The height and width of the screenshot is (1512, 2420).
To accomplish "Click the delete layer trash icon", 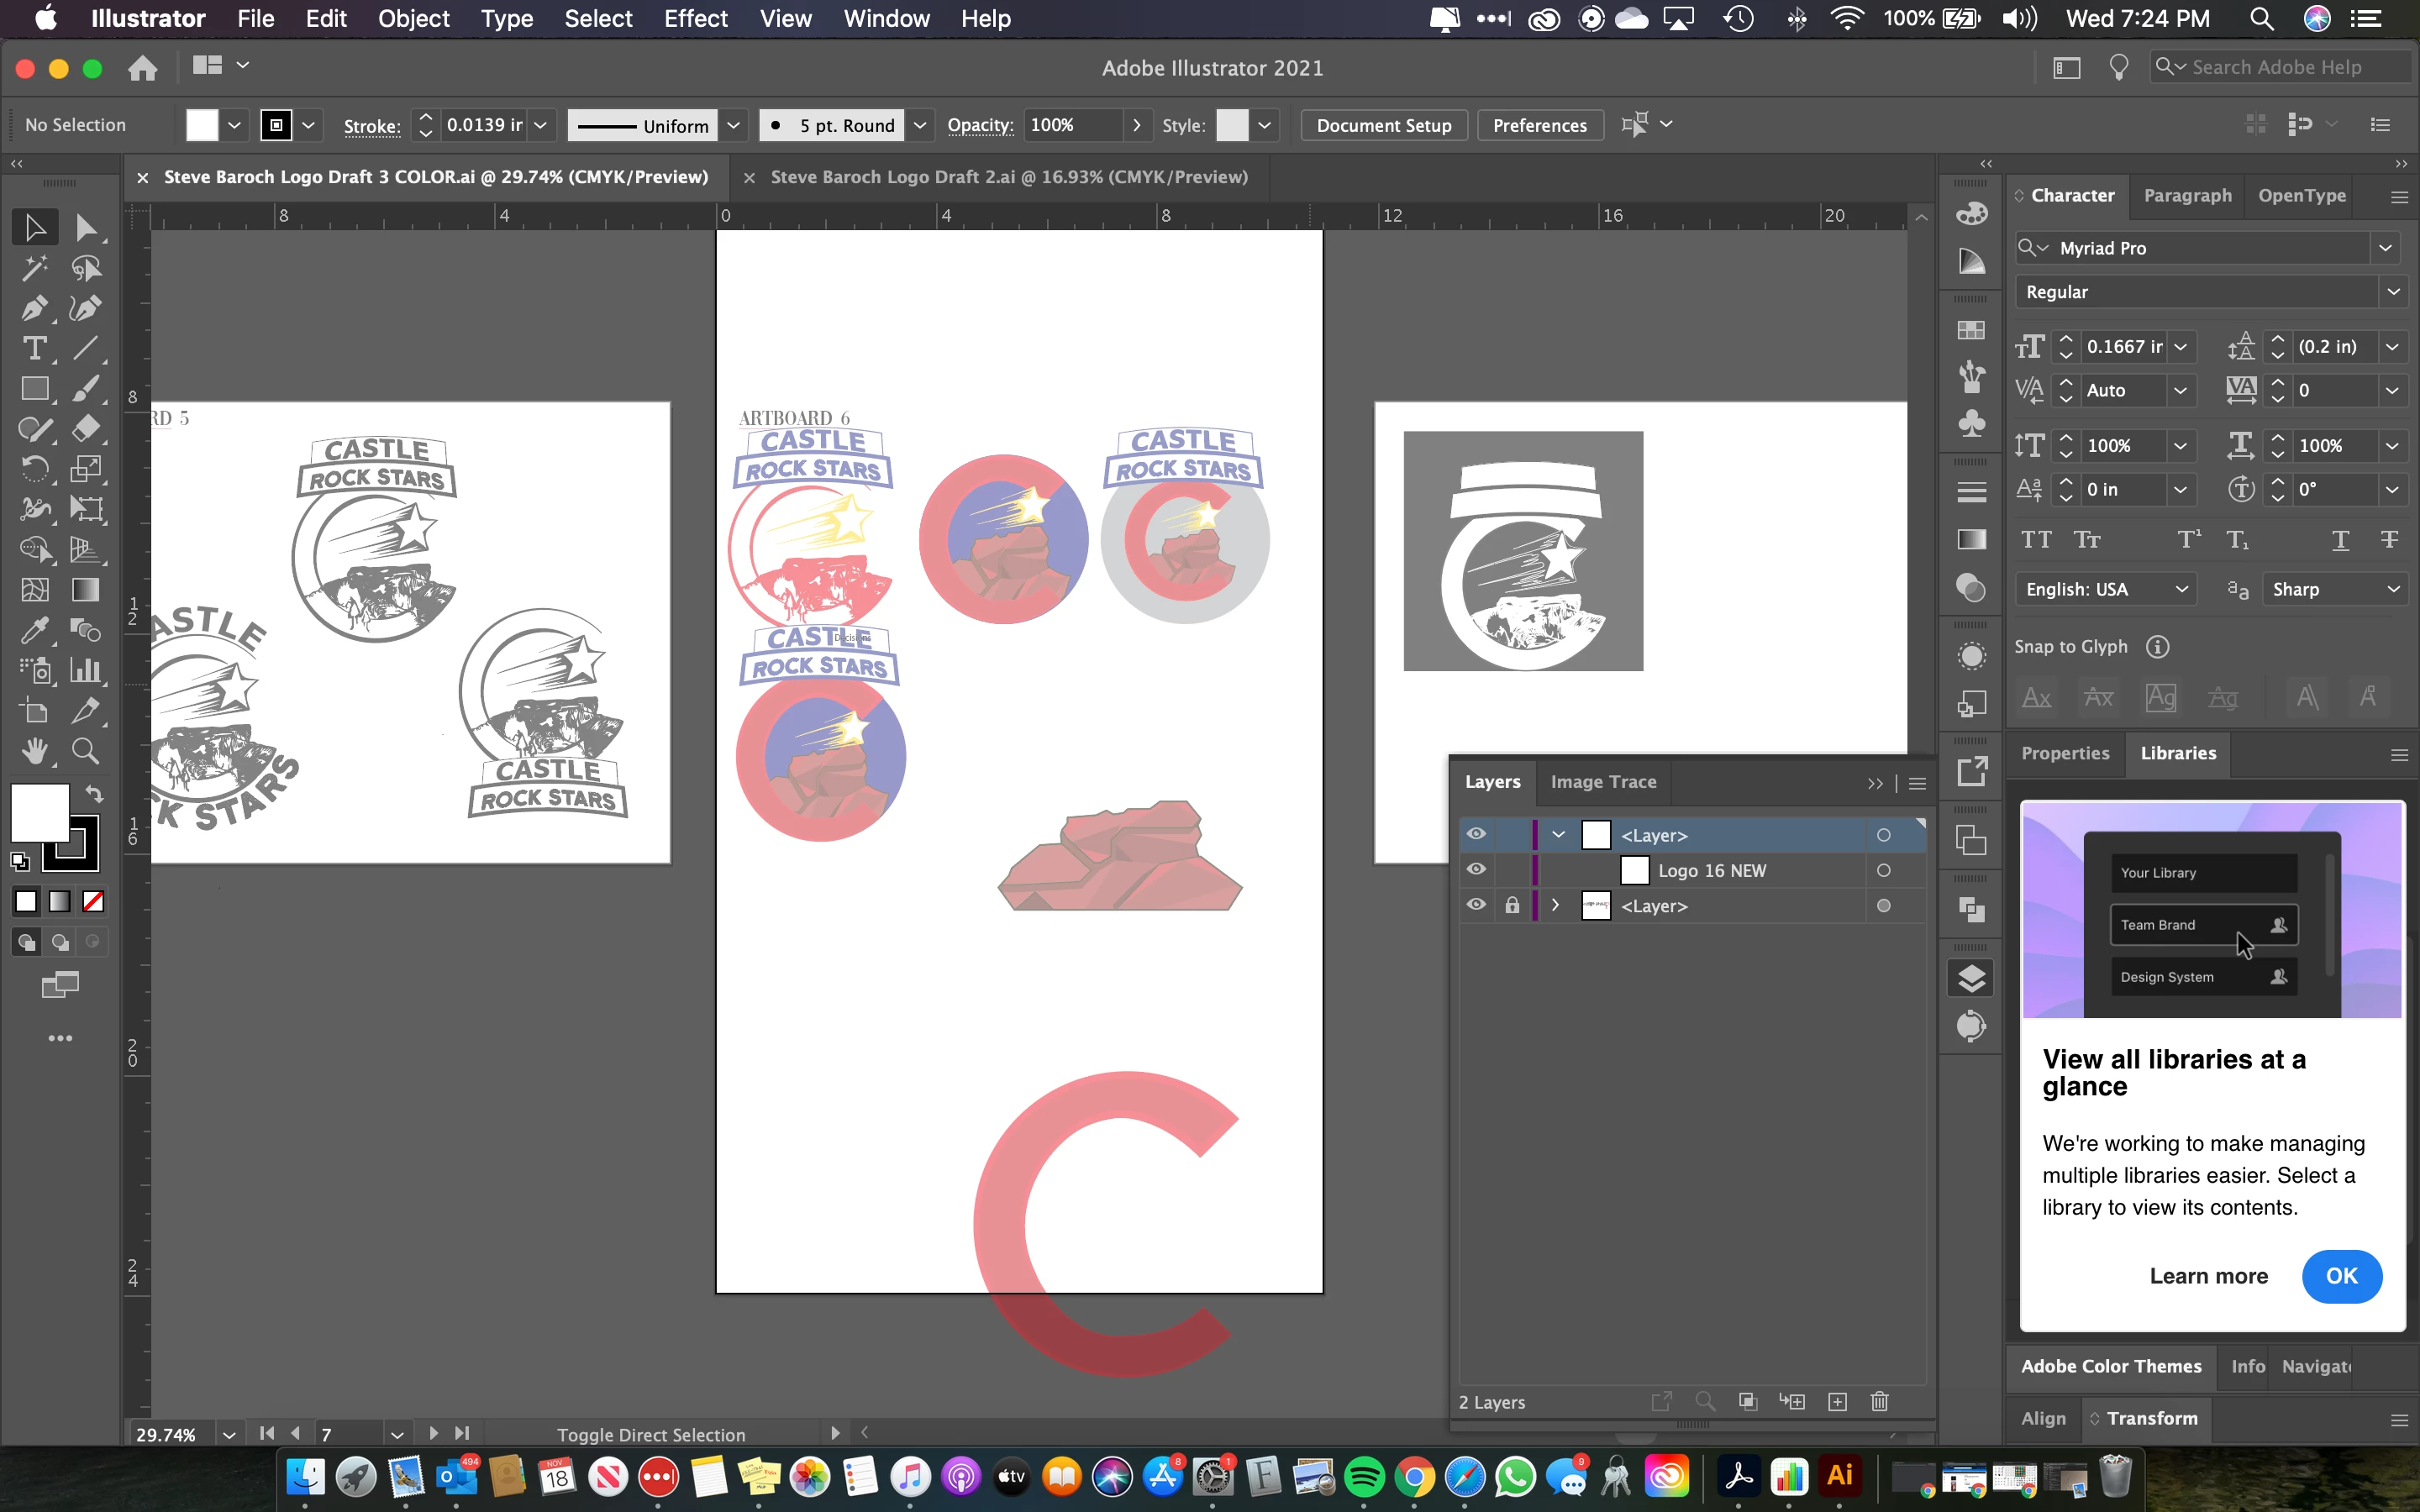I will 1879,1401.
